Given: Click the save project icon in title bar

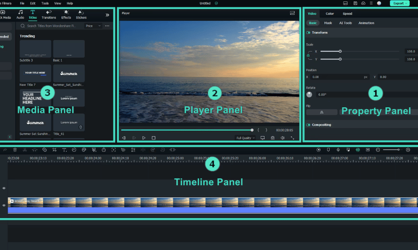Looking at the screenshot, I should click(355, 3).
